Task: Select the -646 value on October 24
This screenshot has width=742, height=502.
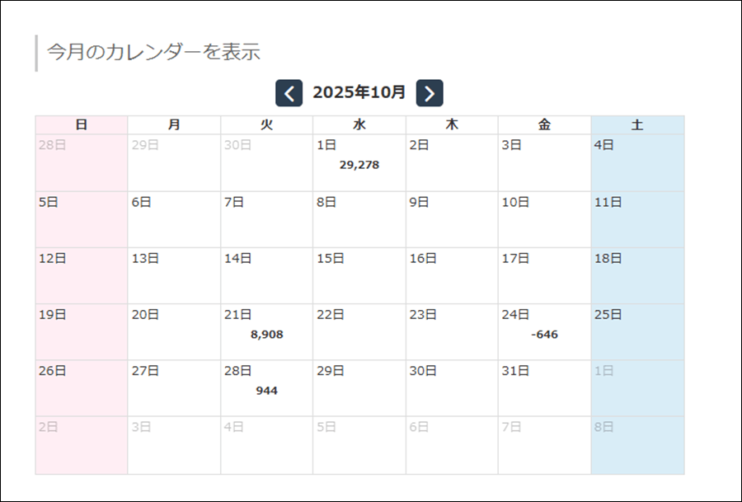Action: (x=544, y=335)
